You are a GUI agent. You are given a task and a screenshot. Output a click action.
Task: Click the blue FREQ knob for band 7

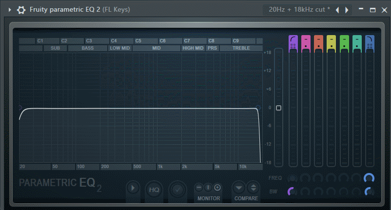[x=369, y=178]
